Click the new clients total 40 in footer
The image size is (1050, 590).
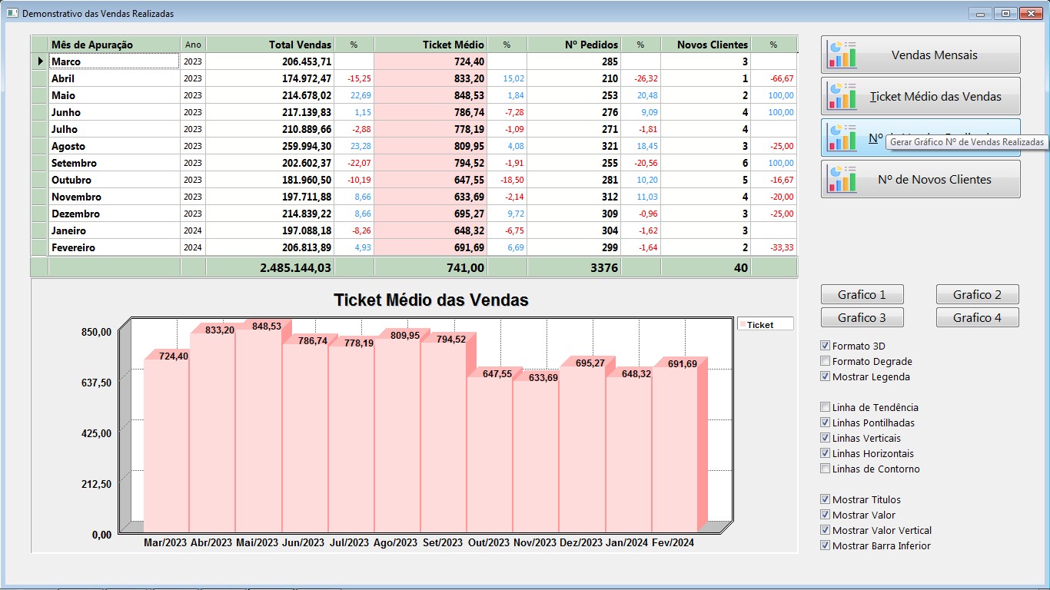point(706,267)
